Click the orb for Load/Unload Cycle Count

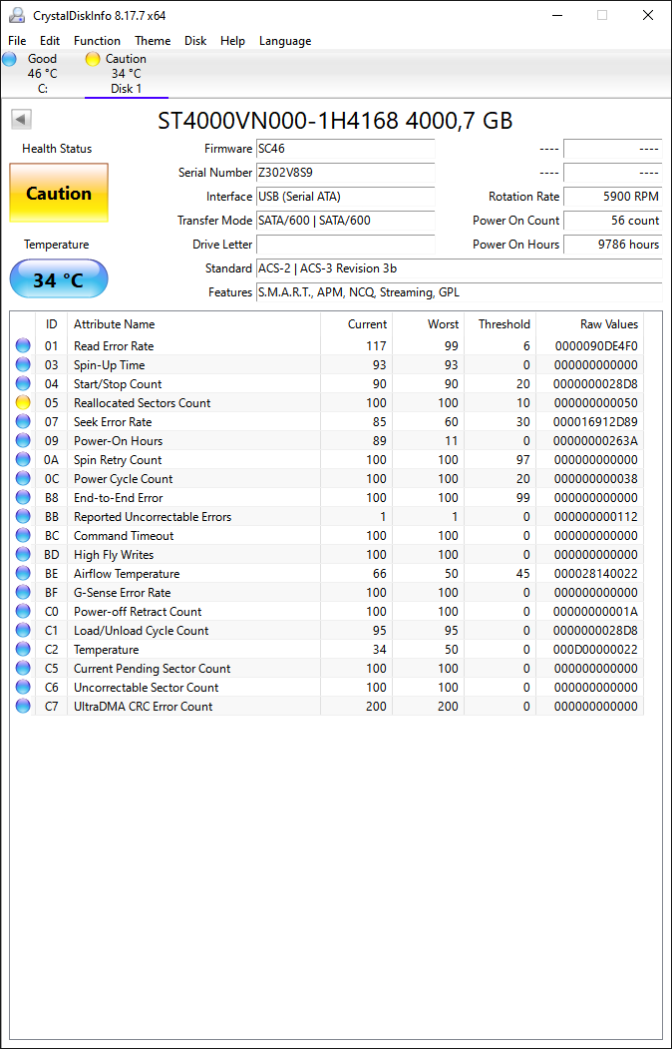click(23, 630)
